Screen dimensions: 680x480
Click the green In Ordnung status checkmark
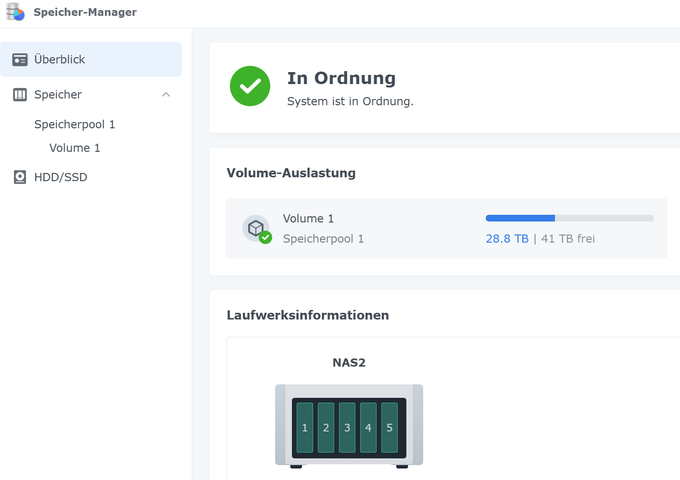click(250, 86)
